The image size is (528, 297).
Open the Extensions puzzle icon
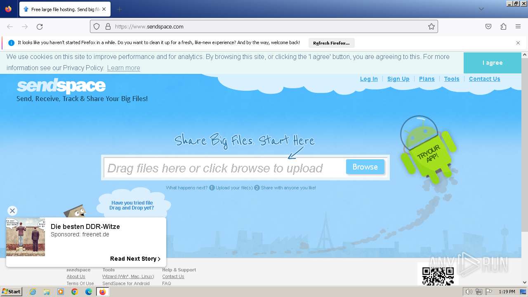tap(503, 26)
